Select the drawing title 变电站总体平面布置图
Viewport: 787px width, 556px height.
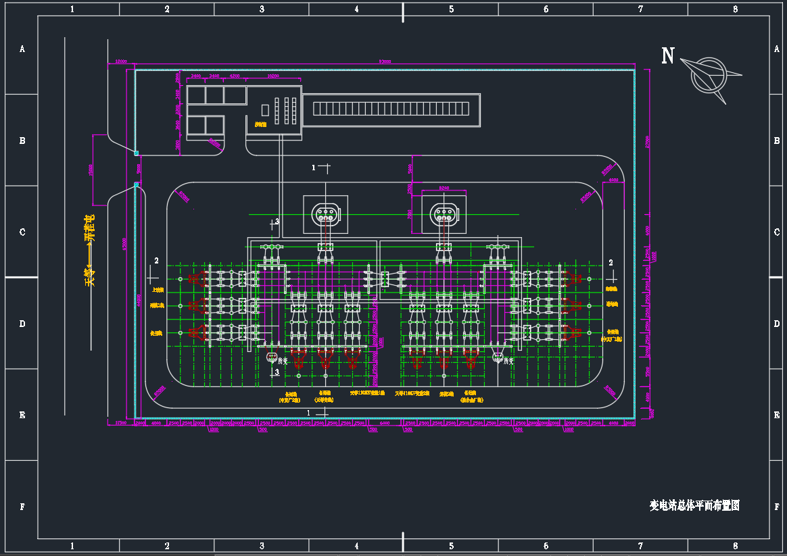coord(694,505)
